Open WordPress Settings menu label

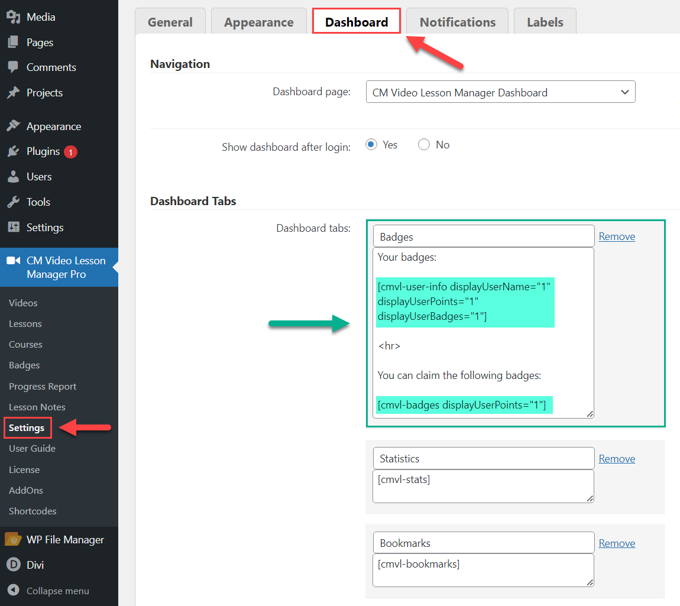point(45,228)
